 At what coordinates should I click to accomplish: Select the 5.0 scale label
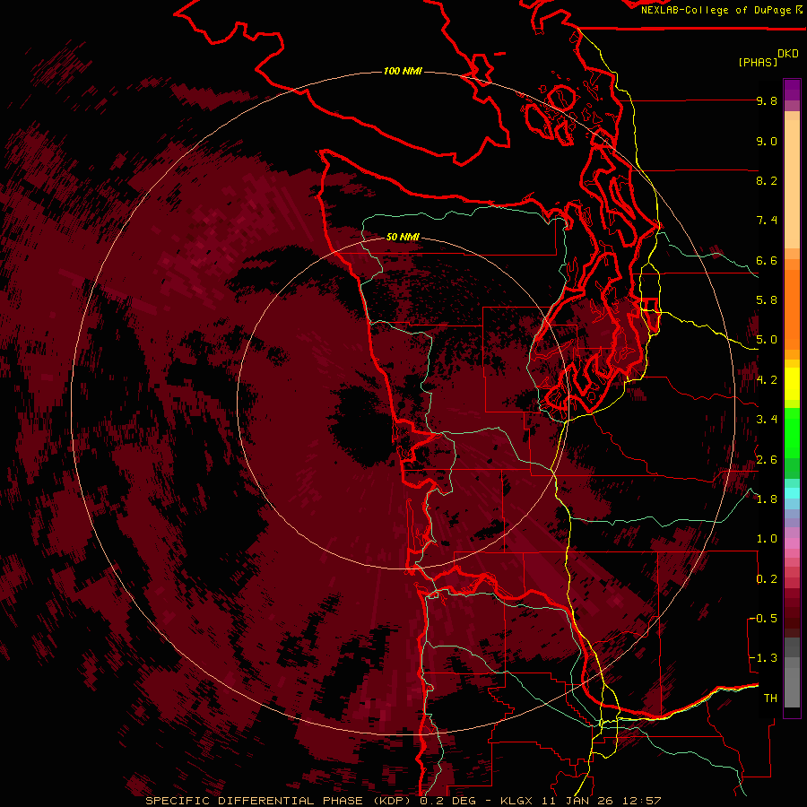[767, 340]
